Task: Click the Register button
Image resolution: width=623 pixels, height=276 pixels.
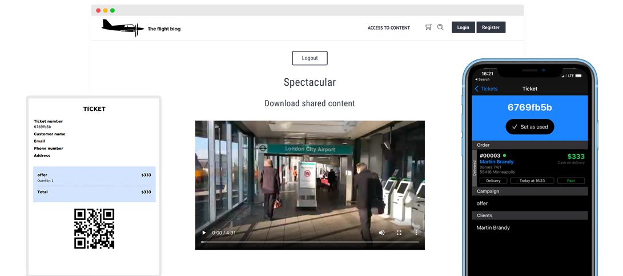Action: pos(491,27)
